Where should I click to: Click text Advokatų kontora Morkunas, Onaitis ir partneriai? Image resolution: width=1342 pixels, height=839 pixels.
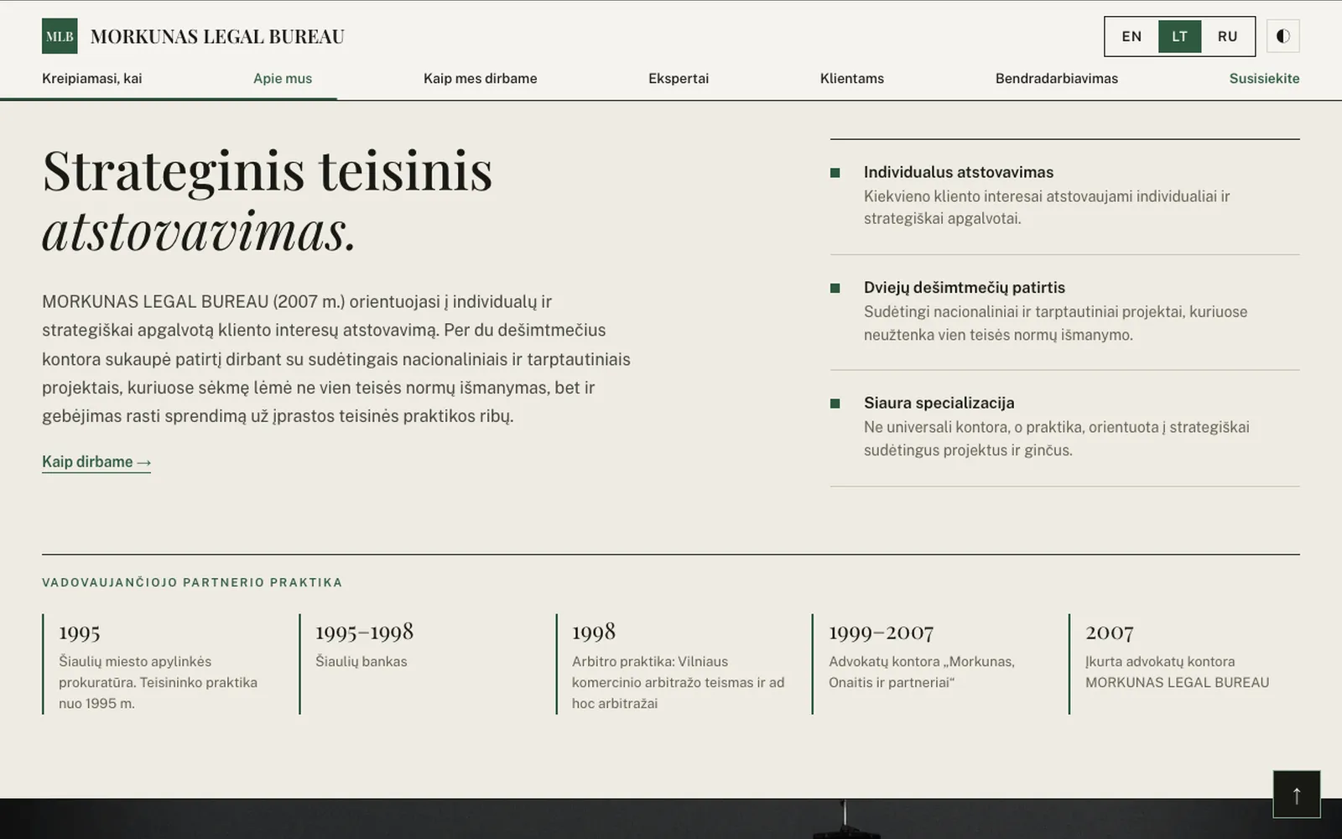[x=922, y=672]
